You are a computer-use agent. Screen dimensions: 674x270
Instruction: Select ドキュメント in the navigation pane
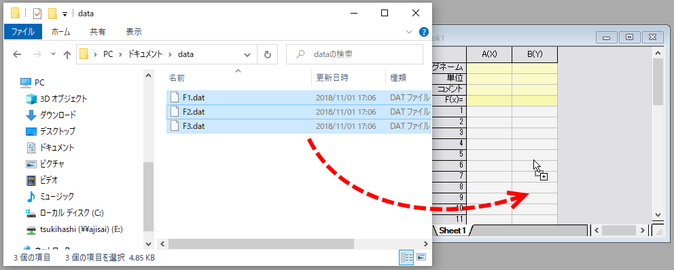click(50, 148)
